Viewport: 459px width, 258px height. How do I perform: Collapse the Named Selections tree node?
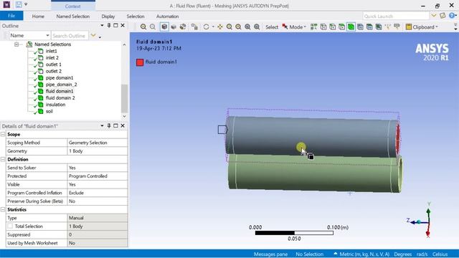click(16, 44)
